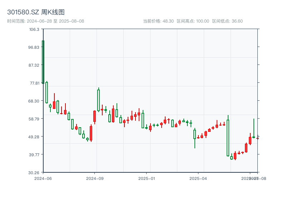This screenshot has height=215, width=286.
Task: Click y-axis label 49.28
Action: (x=34, y=137)
